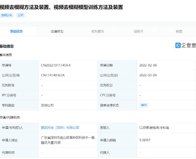196x159 pixels.
Task: Click the 发明公布 tag under the title
Action: point(7,15)
